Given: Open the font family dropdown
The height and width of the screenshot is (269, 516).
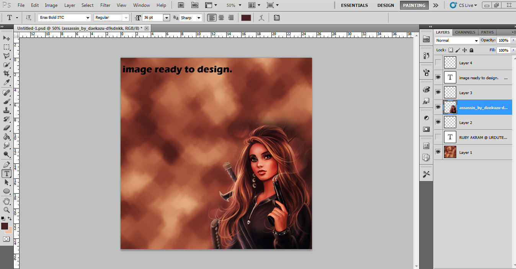Looking at the screenshot, I should pyautogui.click(x=88, y=18).
